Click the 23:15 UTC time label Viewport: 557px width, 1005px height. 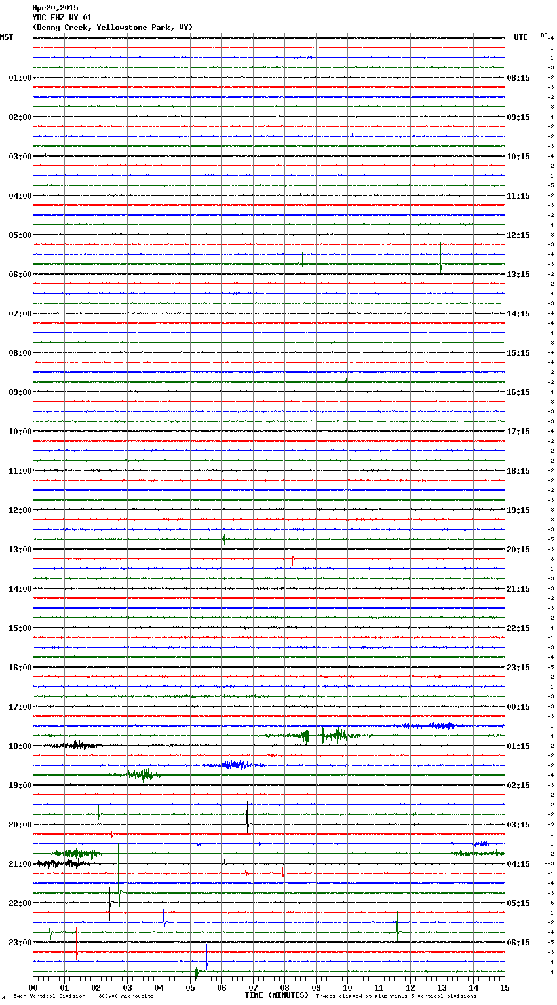518,668
